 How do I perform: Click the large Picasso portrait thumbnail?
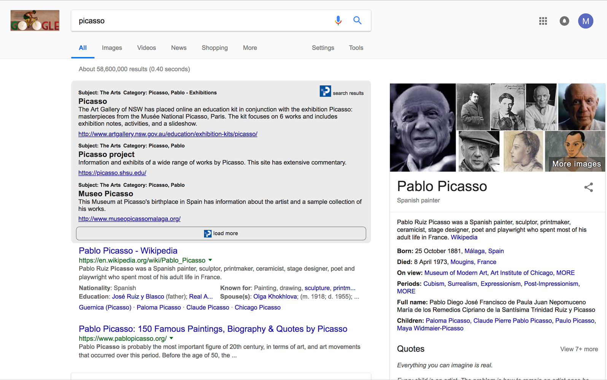423,127
